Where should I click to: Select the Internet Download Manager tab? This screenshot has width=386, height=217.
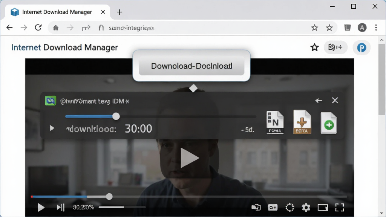(x=57, y=12)
